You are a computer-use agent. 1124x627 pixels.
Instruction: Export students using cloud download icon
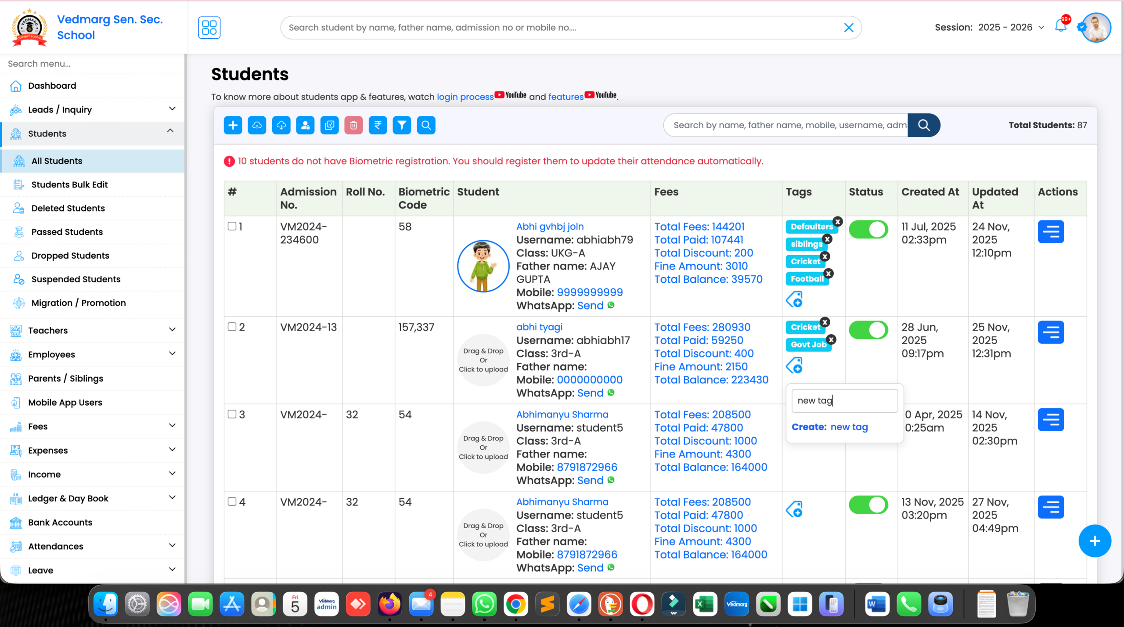281,125
